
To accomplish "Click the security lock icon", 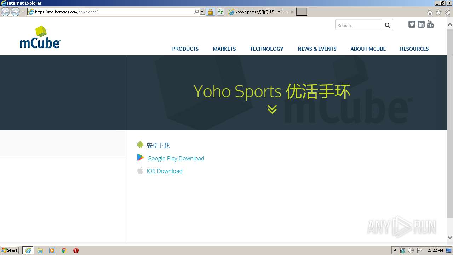I will tap(211, 12).
